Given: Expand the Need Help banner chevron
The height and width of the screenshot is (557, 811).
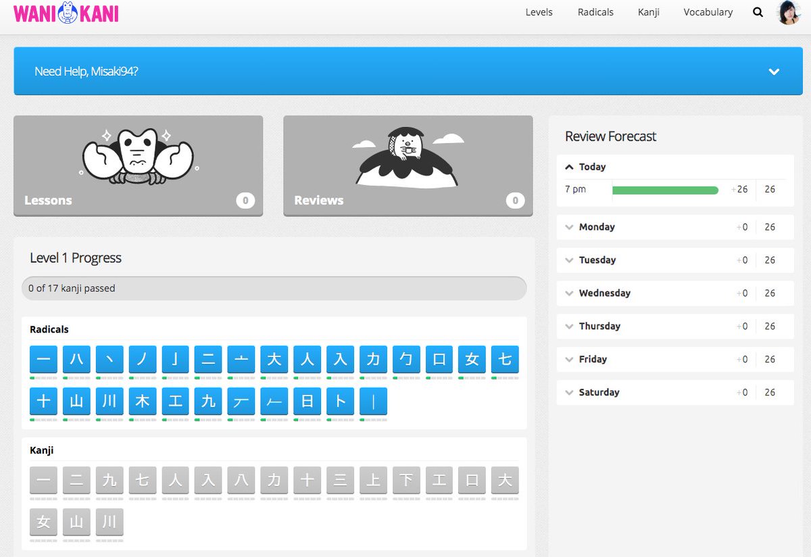Looking at the screenshot, I should [x=774, y=72].
